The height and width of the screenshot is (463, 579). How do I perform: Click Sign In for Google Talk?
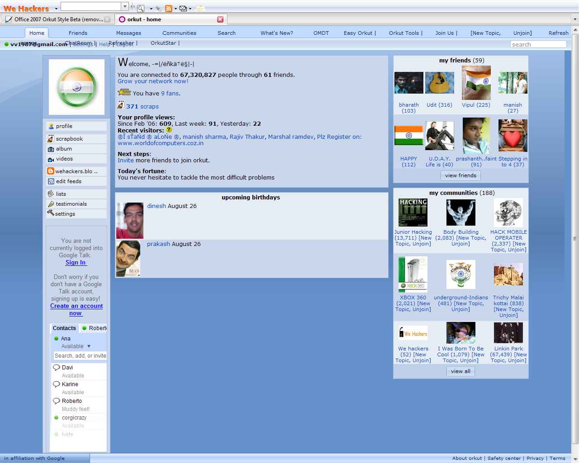tap(75, 262)
